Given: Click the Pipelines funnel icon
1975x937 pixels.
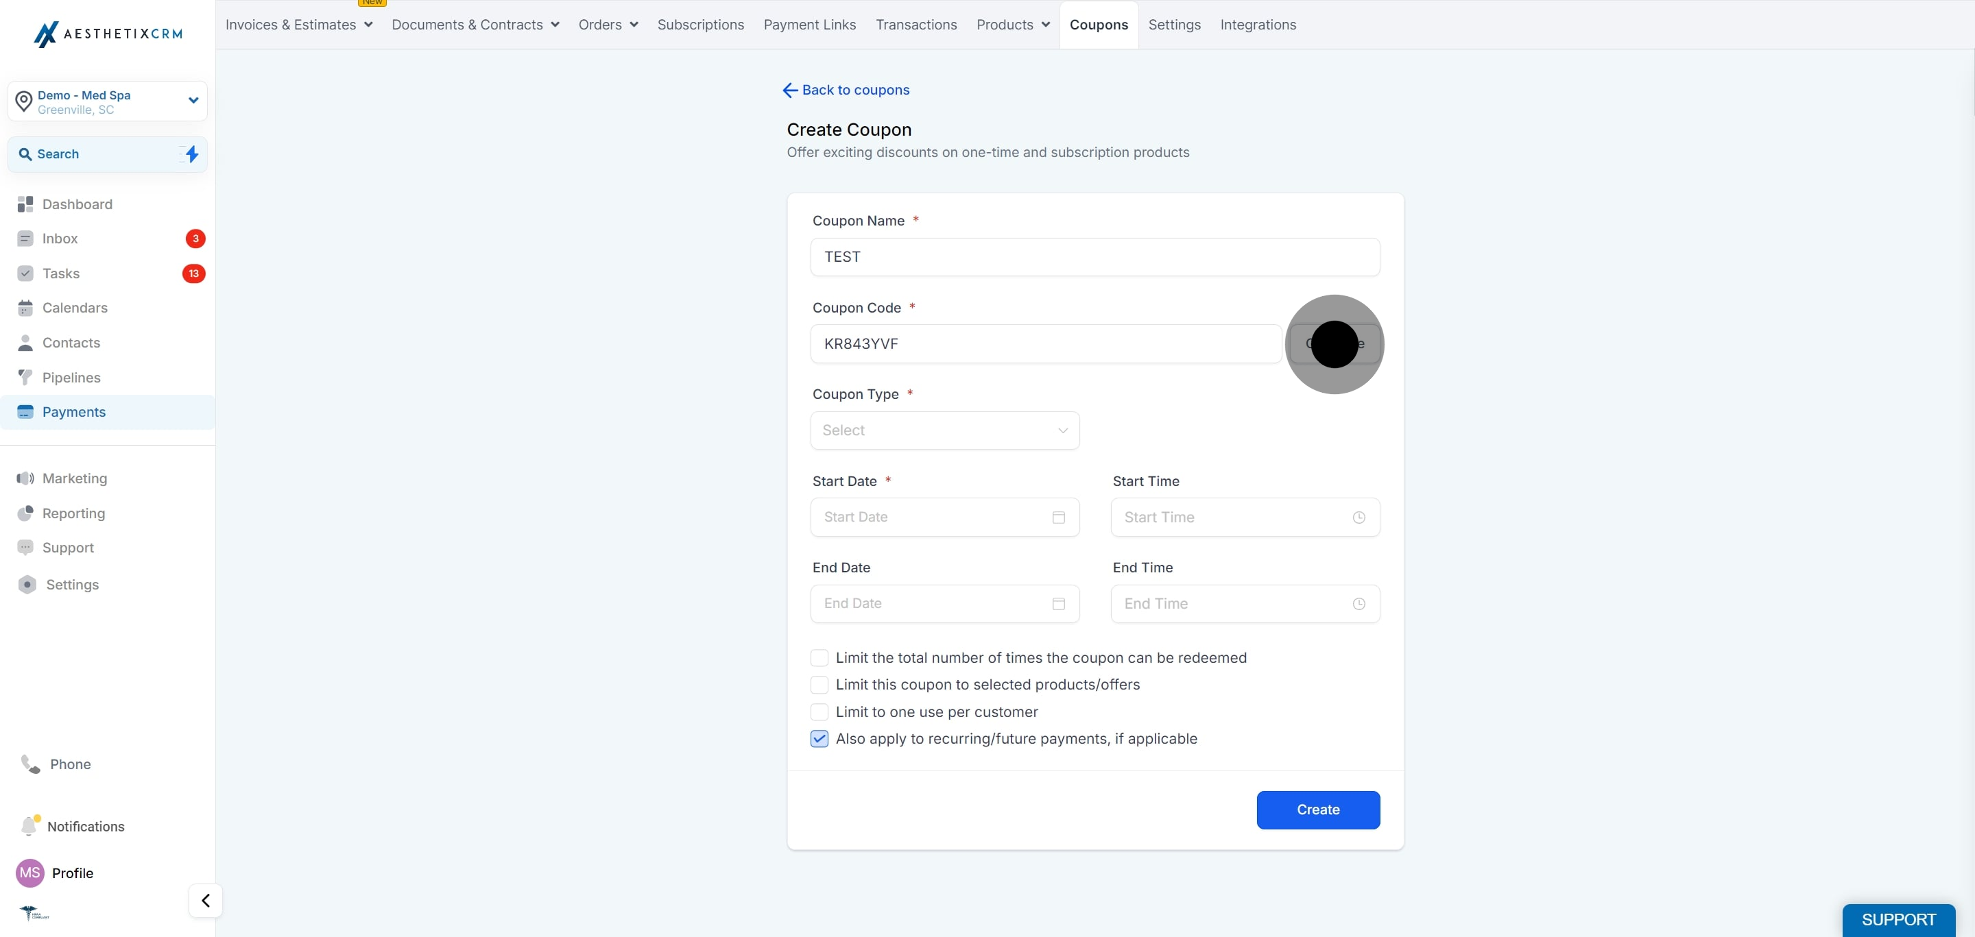Looking at the screenshot, I should (x=25, y=377).
